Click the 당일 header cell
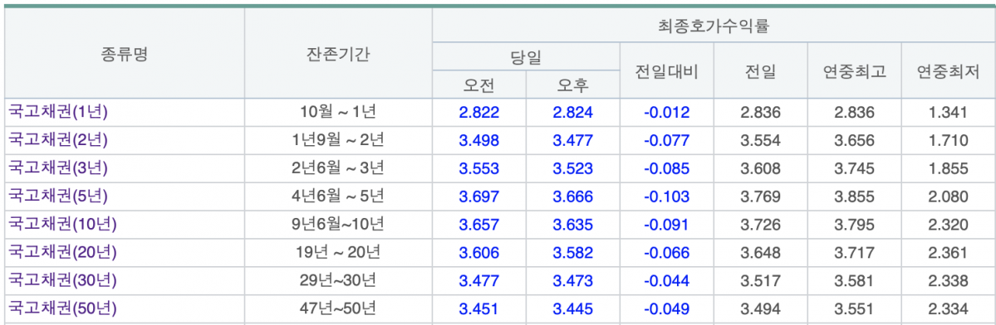 tap(526, 57)
